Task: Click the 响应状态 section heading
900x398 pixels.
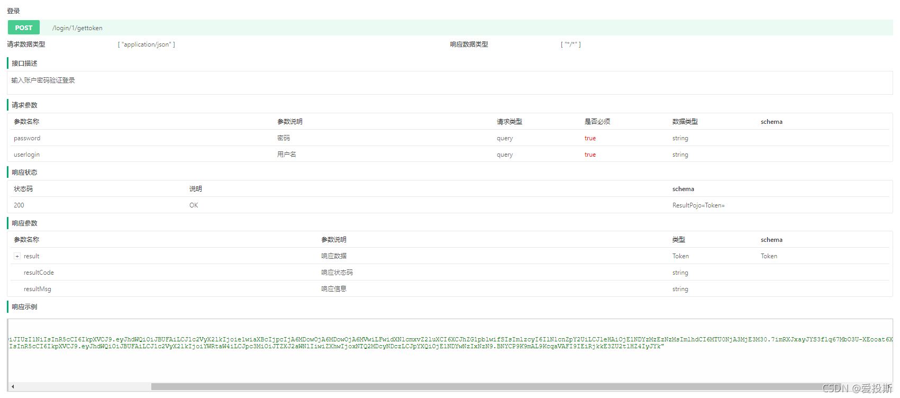Action: click(x=24, y=173)
